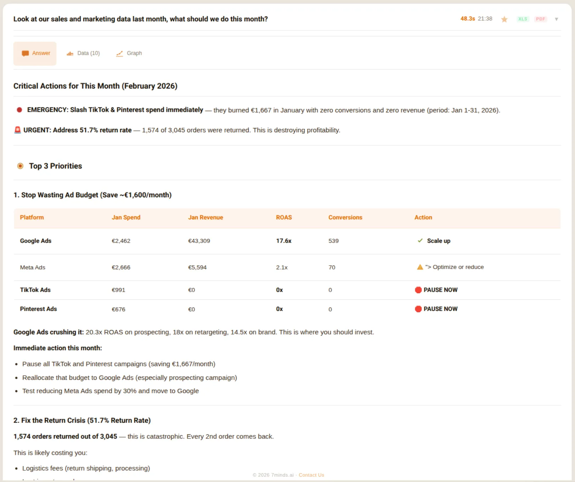Export the answer as XLS

(523, 19)
